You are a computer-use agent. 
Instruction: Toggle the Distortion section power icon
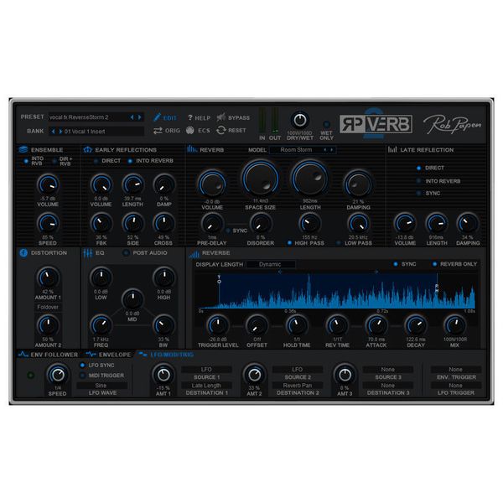click(x=23, y=253)
